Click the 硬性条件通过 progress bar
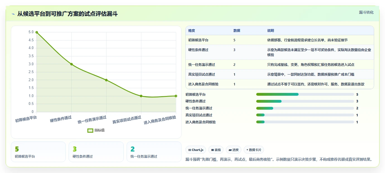The image size is (385, 173). [x=305, y=101]
